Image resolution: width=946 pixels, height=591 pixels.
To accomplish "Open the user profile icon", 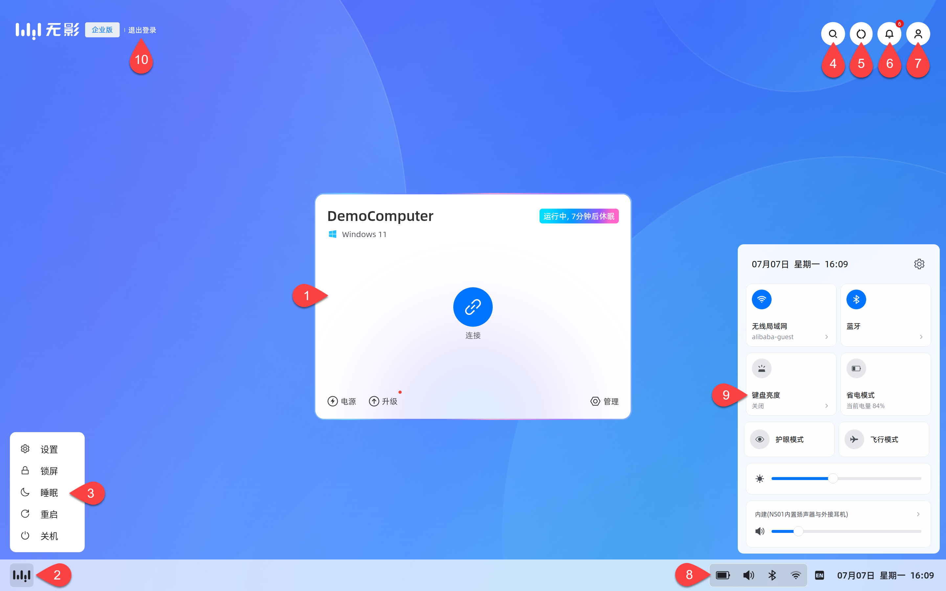I will (918, 34).
